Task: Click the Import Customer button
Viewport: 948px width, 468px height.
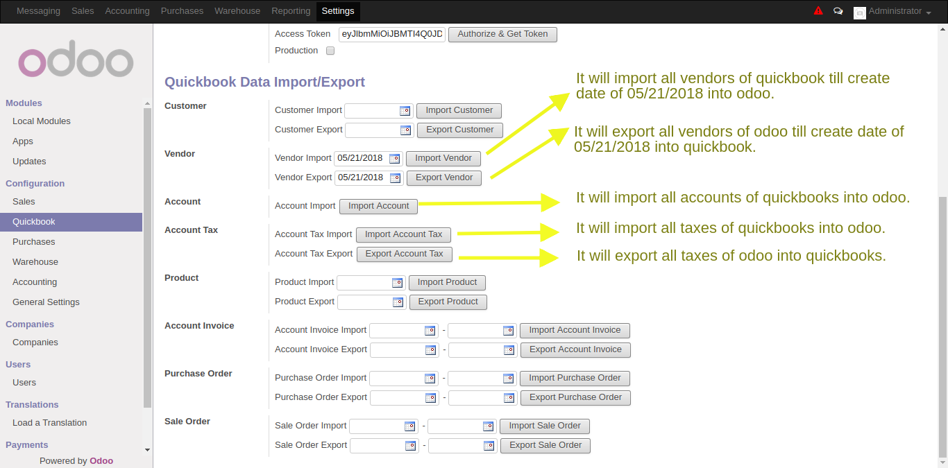Action: click(459, 111)
